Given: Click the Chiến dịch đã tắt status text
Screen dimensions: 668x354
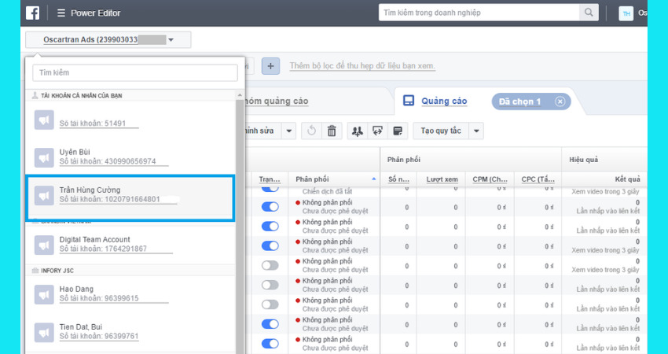Looking at the screenshot, I should click(327, 191).
